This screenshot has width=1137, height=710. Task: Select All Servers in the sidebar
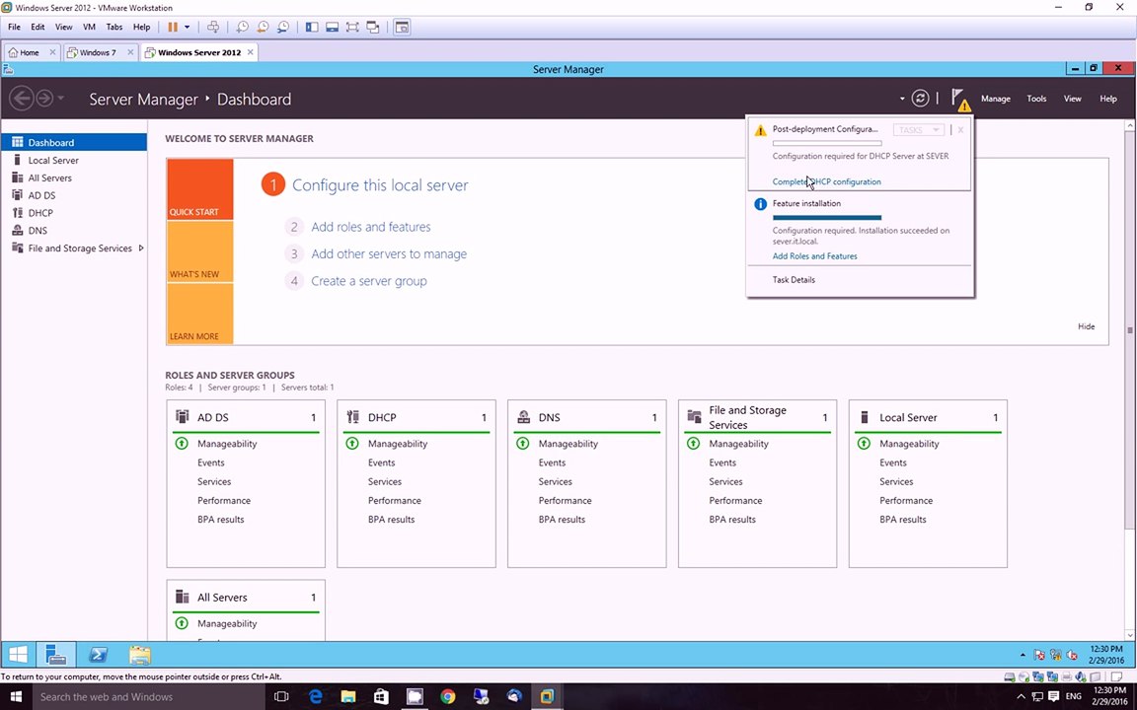pos(74,177)
